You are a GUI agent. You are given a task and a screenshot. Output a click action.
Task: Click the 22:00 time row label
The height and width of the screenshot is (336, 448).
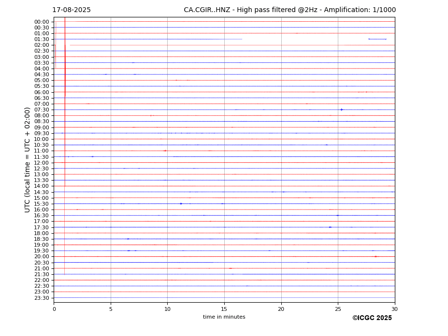42,280
